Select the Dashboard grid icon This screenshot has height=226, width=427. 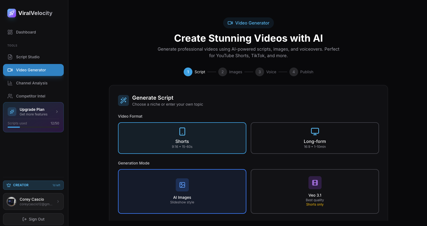(10, 32)
